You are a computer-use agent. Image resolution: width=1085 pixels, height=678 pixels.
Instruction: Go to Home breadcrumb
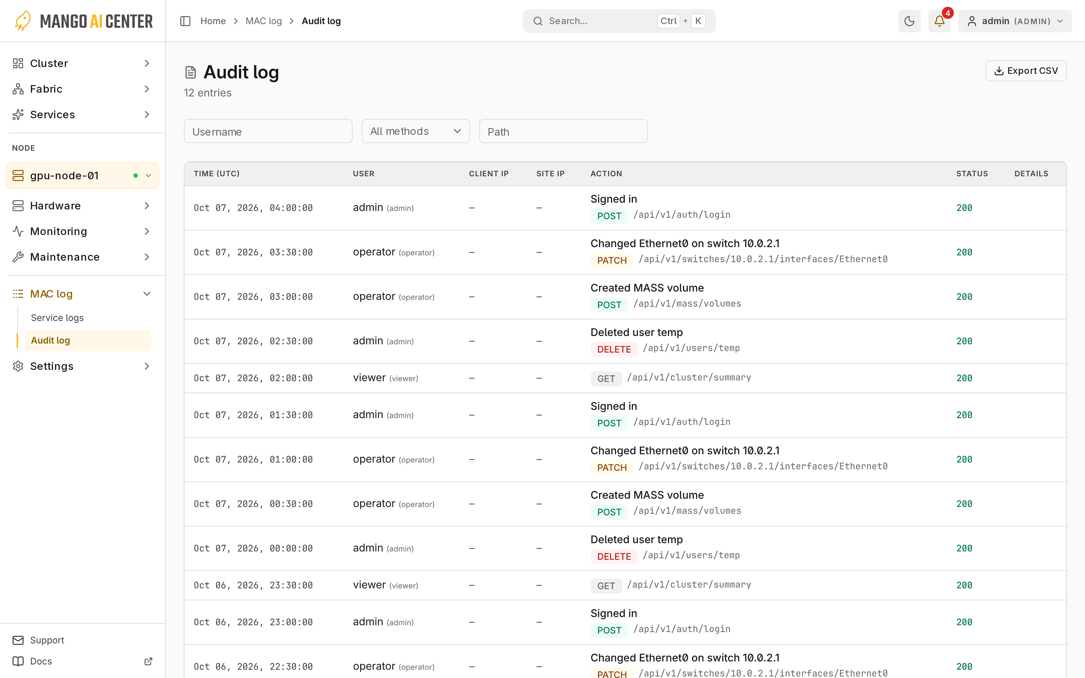213,21
